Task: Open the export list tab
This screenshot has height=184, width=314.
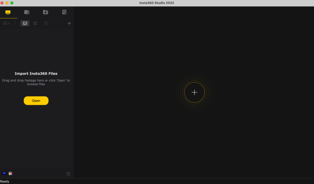Action: click(x=64, y=12)
